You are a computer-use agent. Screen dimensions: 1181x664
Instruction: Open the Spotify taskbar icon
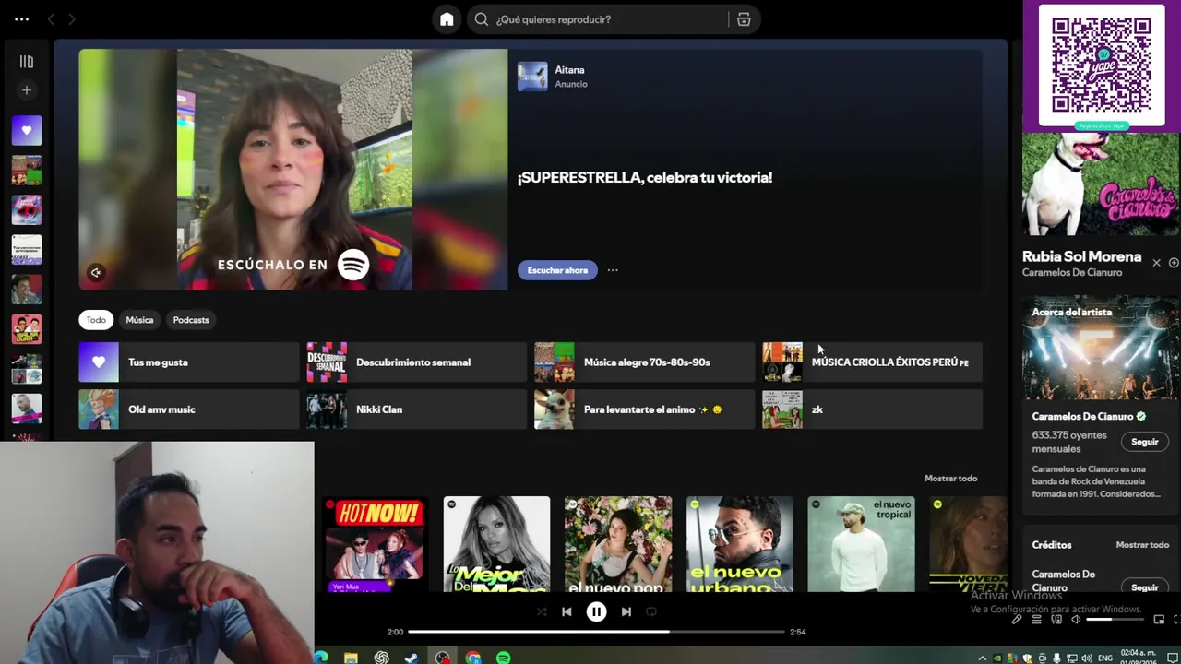[x=504, y=658]
